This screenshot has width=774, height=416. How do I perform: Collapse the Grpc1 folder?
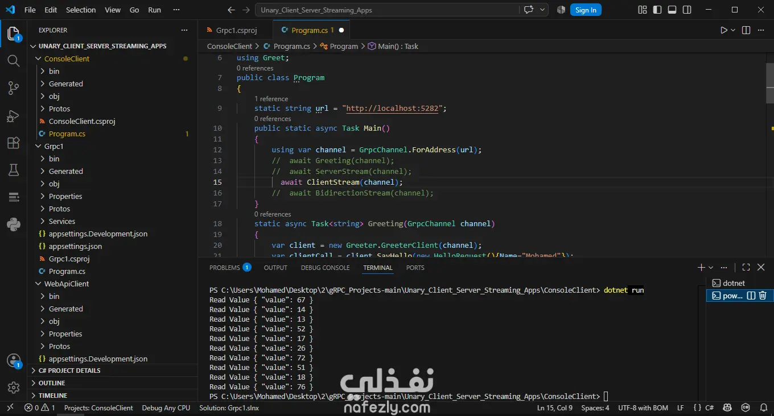click(112, 146)
